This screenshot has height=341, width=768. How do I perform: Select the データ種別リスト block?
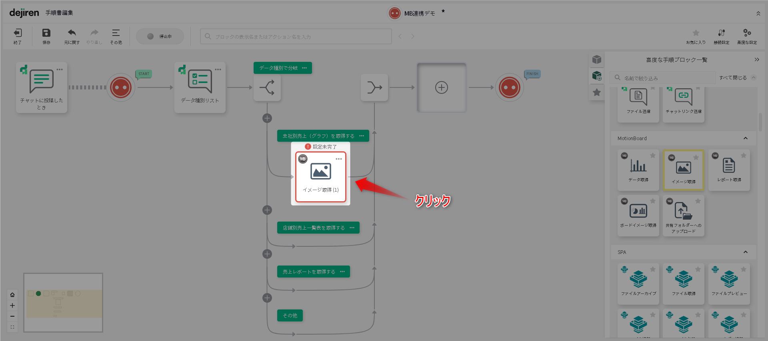point(200,87)
